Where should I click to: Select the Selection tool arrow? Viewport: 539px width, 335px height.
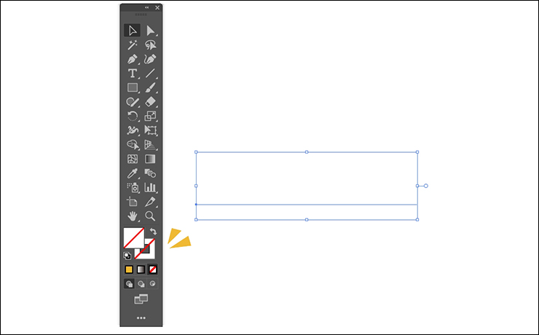[x=133, y=31]
